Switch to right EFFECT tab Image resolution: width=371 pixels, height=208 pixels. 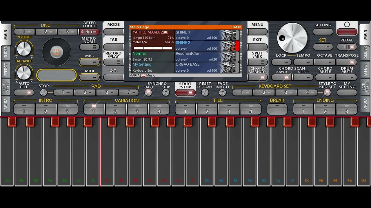tap(365, 70)
